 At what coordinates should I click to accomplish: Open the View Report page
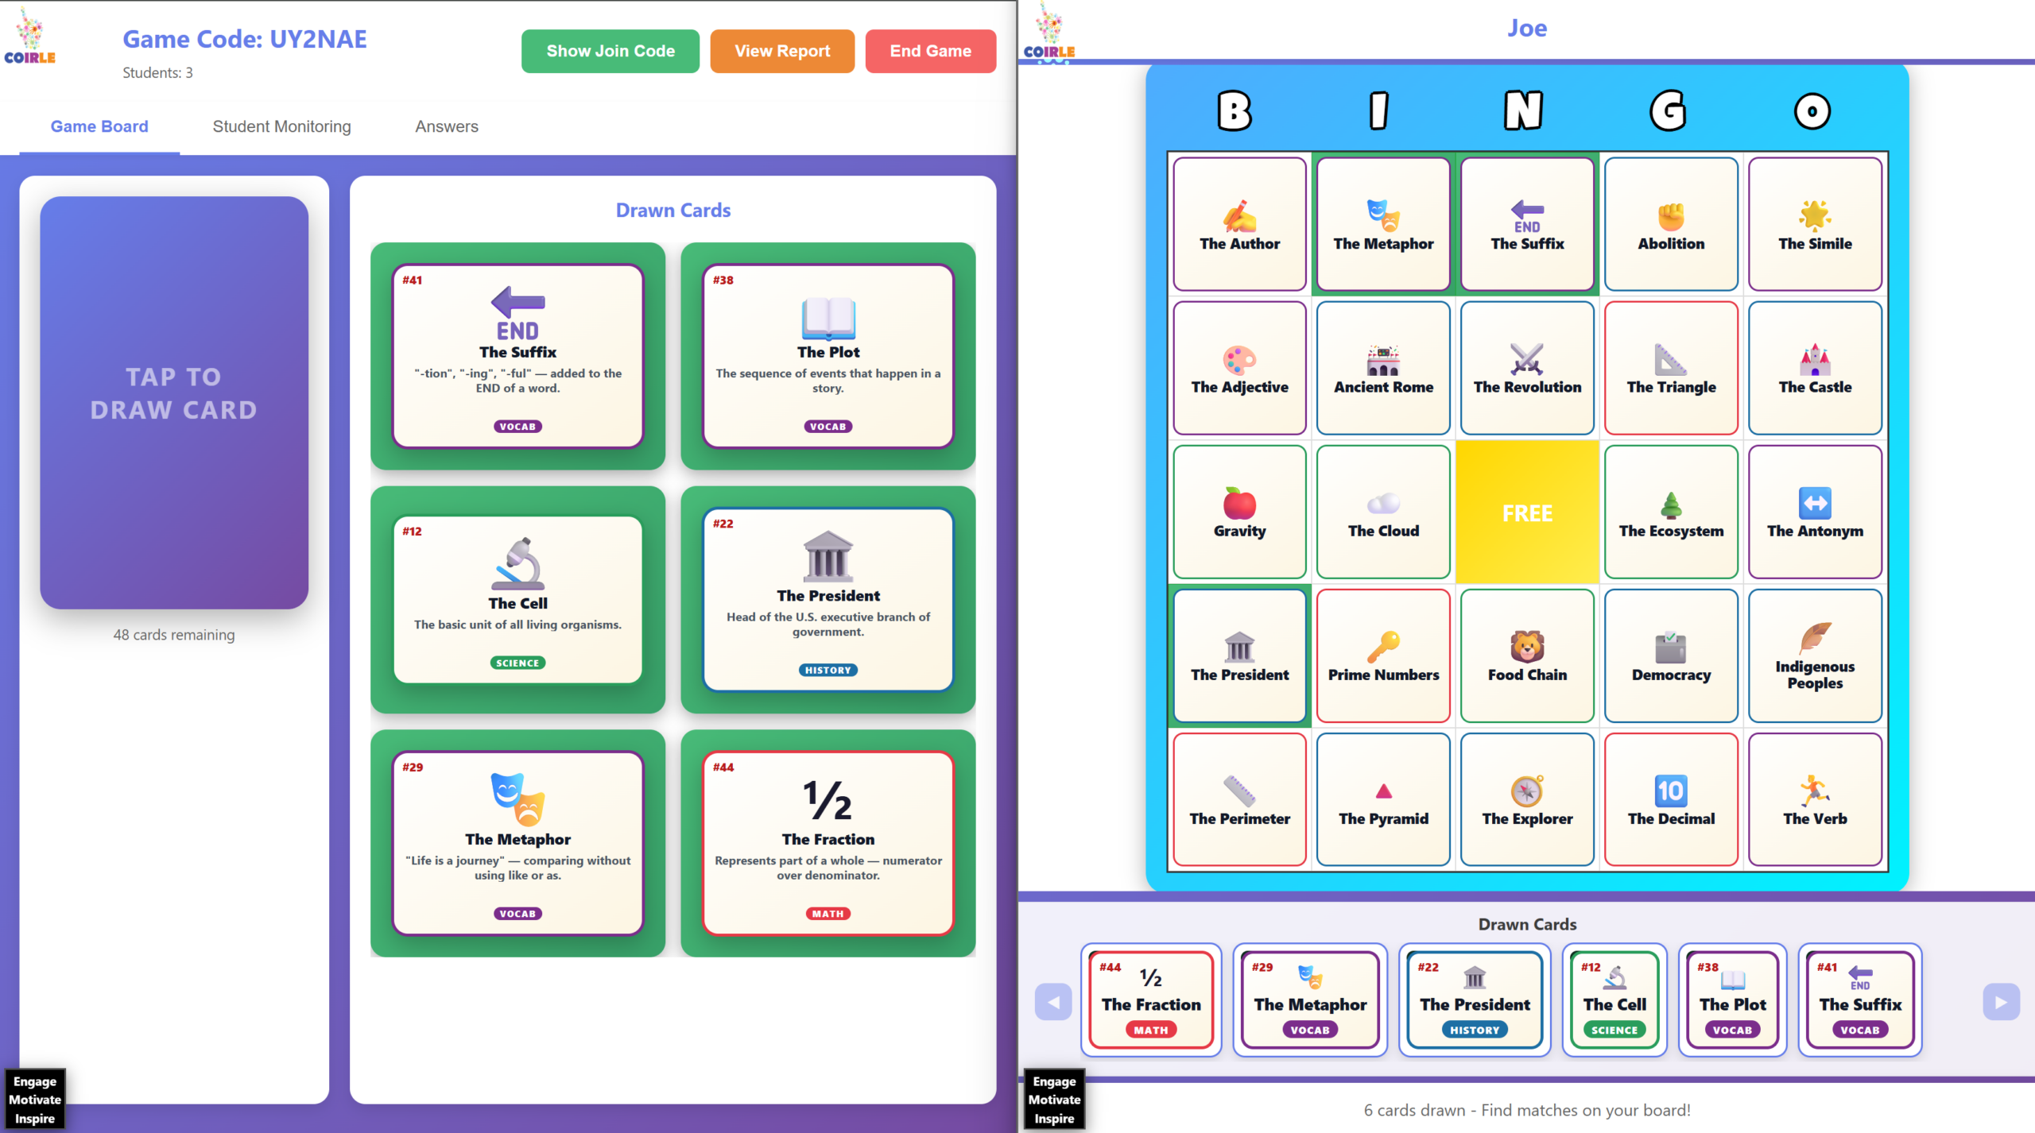point(781,51)
